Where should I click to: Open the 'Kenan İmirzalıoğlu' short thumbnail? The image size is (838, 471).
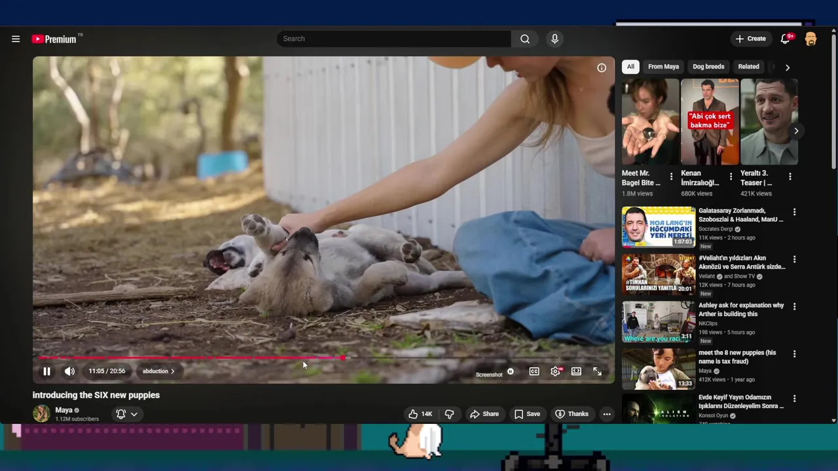pos(710,122)
